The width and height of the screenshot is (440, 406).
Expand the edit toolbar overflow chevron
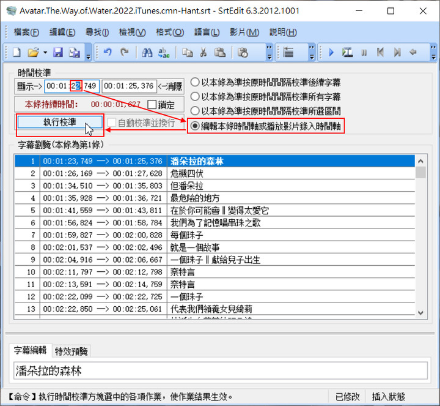(x=269, y=52)
